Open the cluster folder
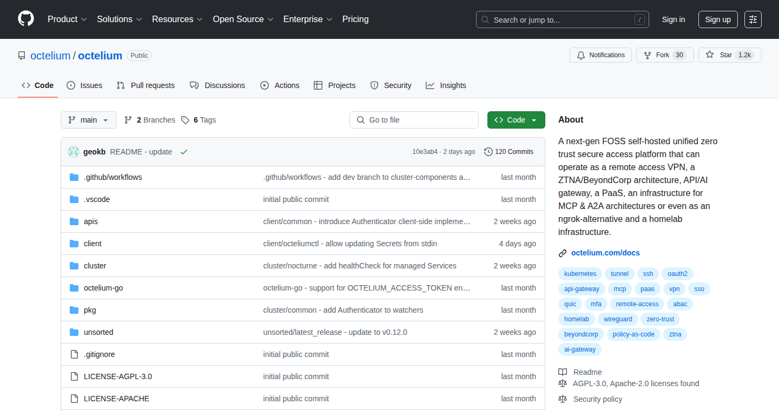Image resolution: width=779 pixels, height=411 pixels. 95,266
